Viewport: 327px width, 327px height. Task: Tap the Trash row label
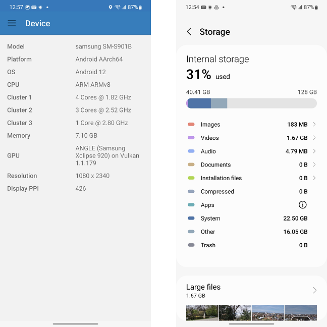[208, 245]
